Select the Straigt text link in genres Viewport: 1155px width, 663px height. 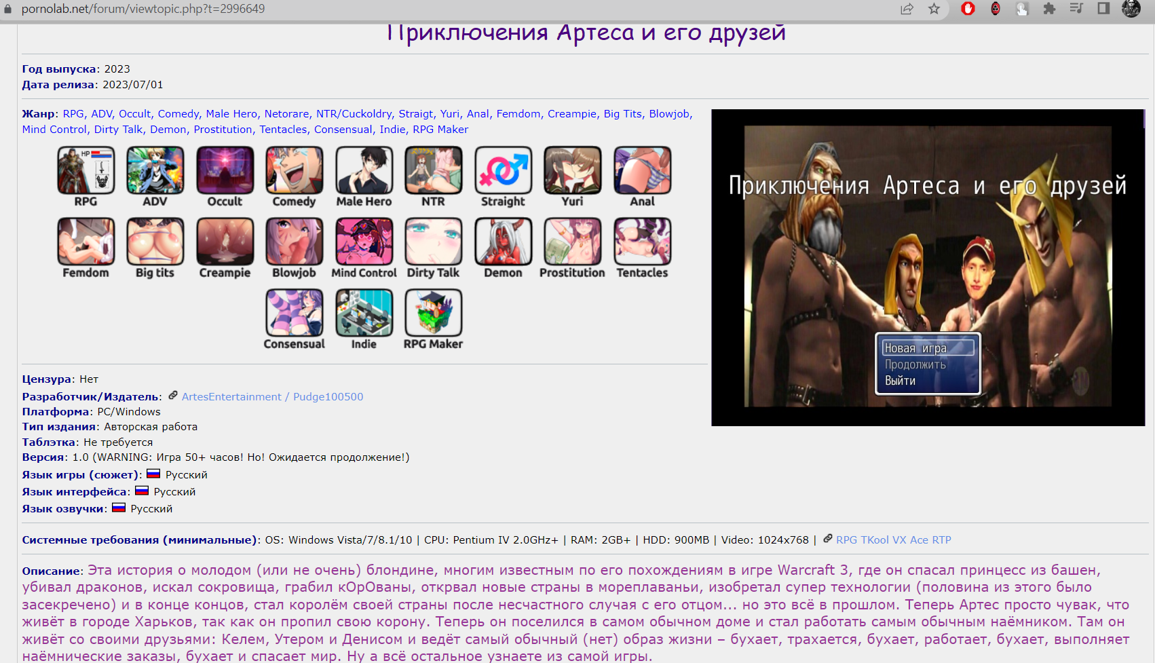click(416, 114)
